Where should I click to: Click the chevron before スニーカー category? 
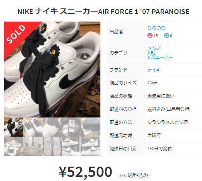[149, 58]
